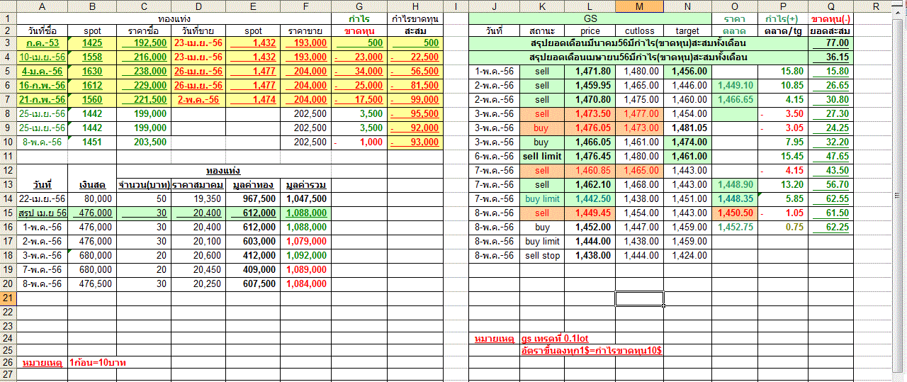Screen dimensions: 907x382
Task: Select the highlighted column header M
Action: tap(639, 6)
